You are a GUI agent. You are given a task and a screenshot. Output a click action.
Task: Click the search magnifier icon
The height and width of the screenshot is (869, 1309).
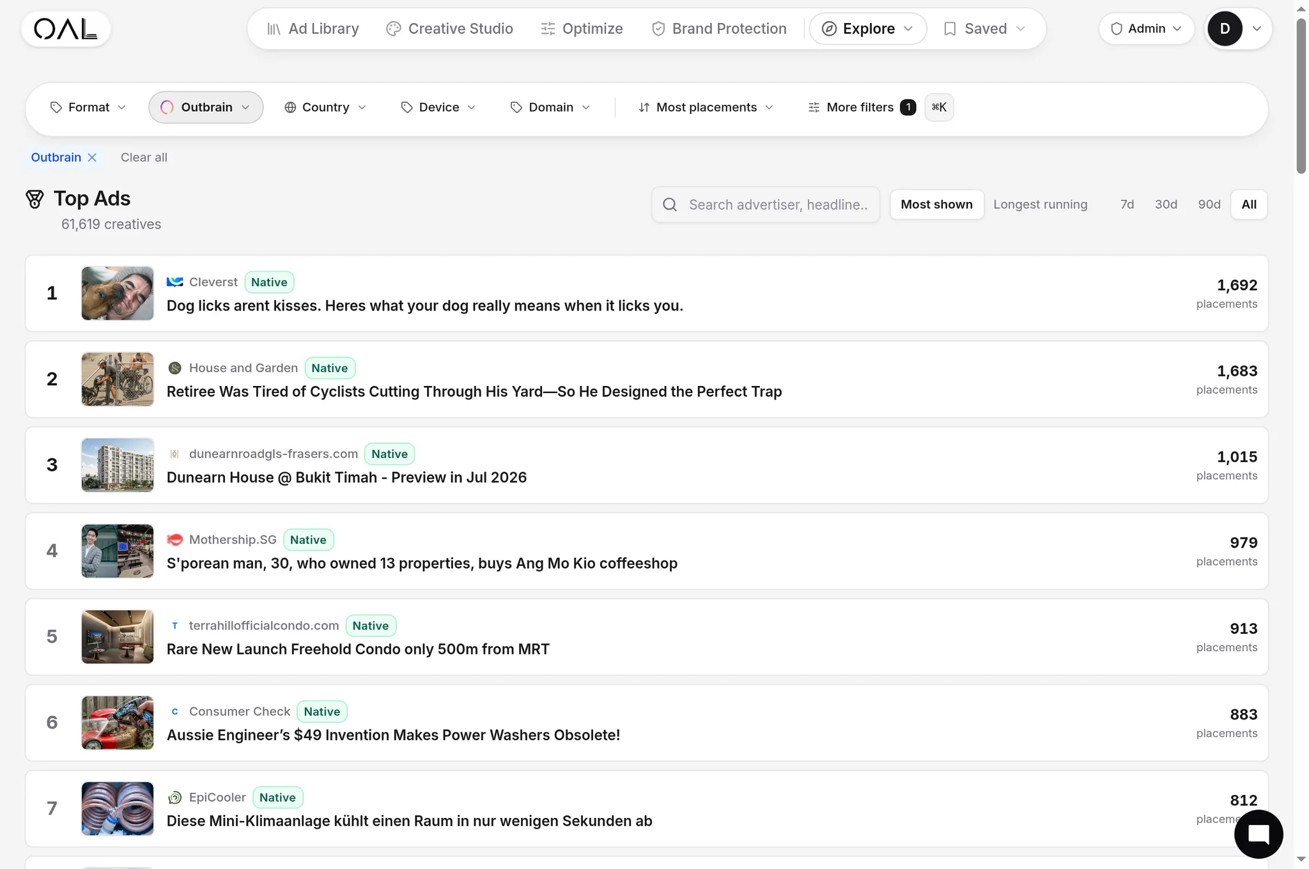[x=670, y=204]
